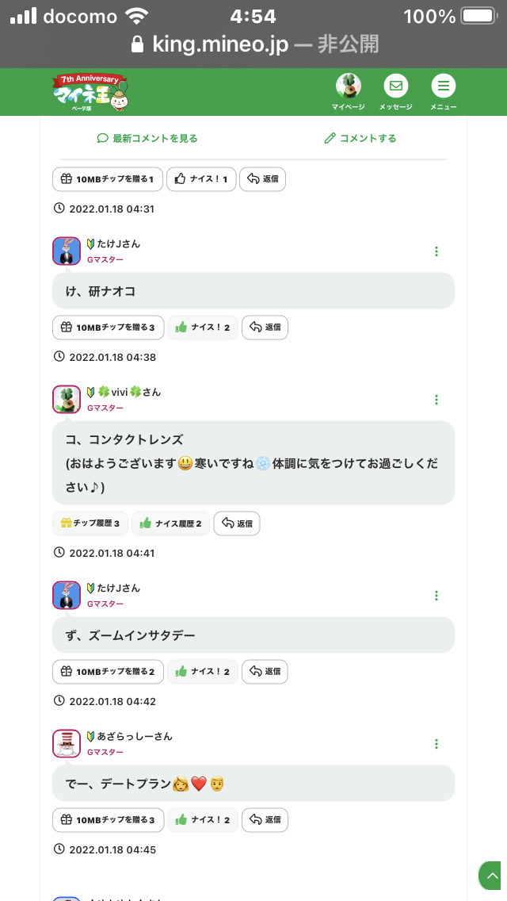View ナイス履歴 on vivi's comment
Screen dimensions: 507x901
[171, 523]
